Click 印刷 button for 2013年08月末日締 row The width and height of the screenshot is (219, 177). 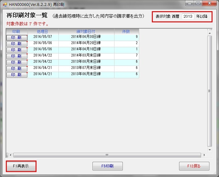click(x=17, y=62)
